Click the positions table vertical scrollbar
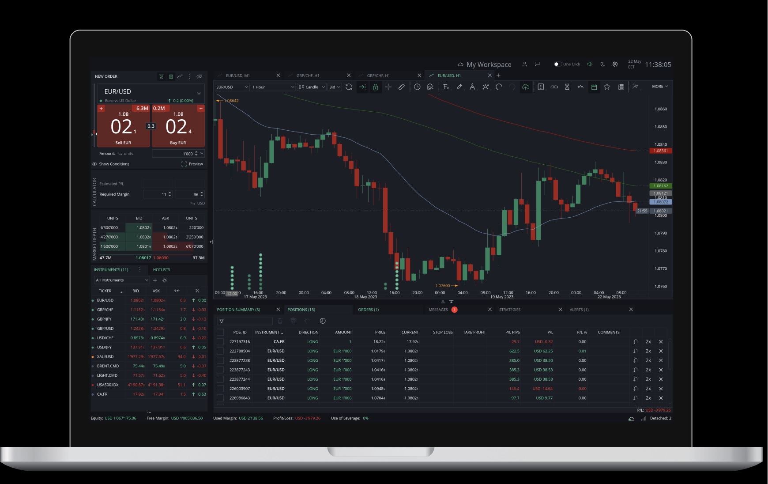This screenshot has width=768, height=484. (670, 355)
